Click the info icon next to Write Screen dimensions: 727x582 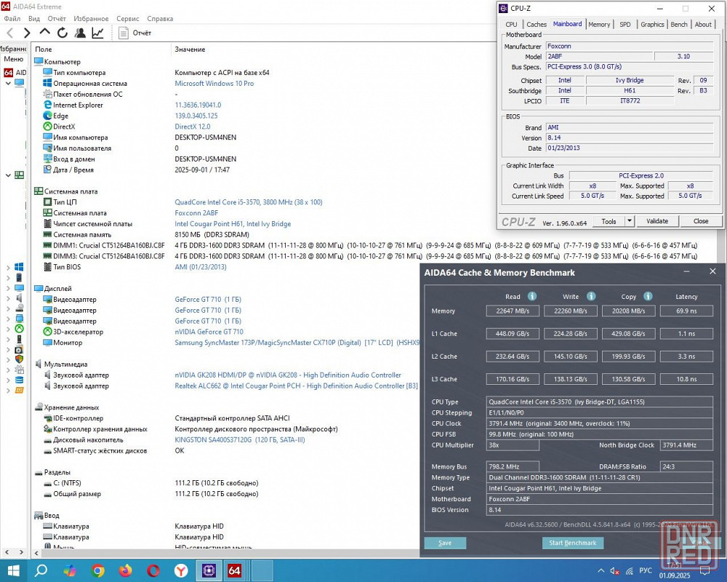click(x=591, y=296)
